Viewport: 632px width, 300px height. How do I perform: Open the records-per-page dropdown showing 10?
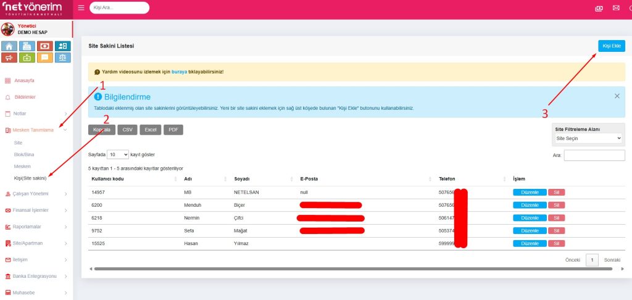[118, 154]
